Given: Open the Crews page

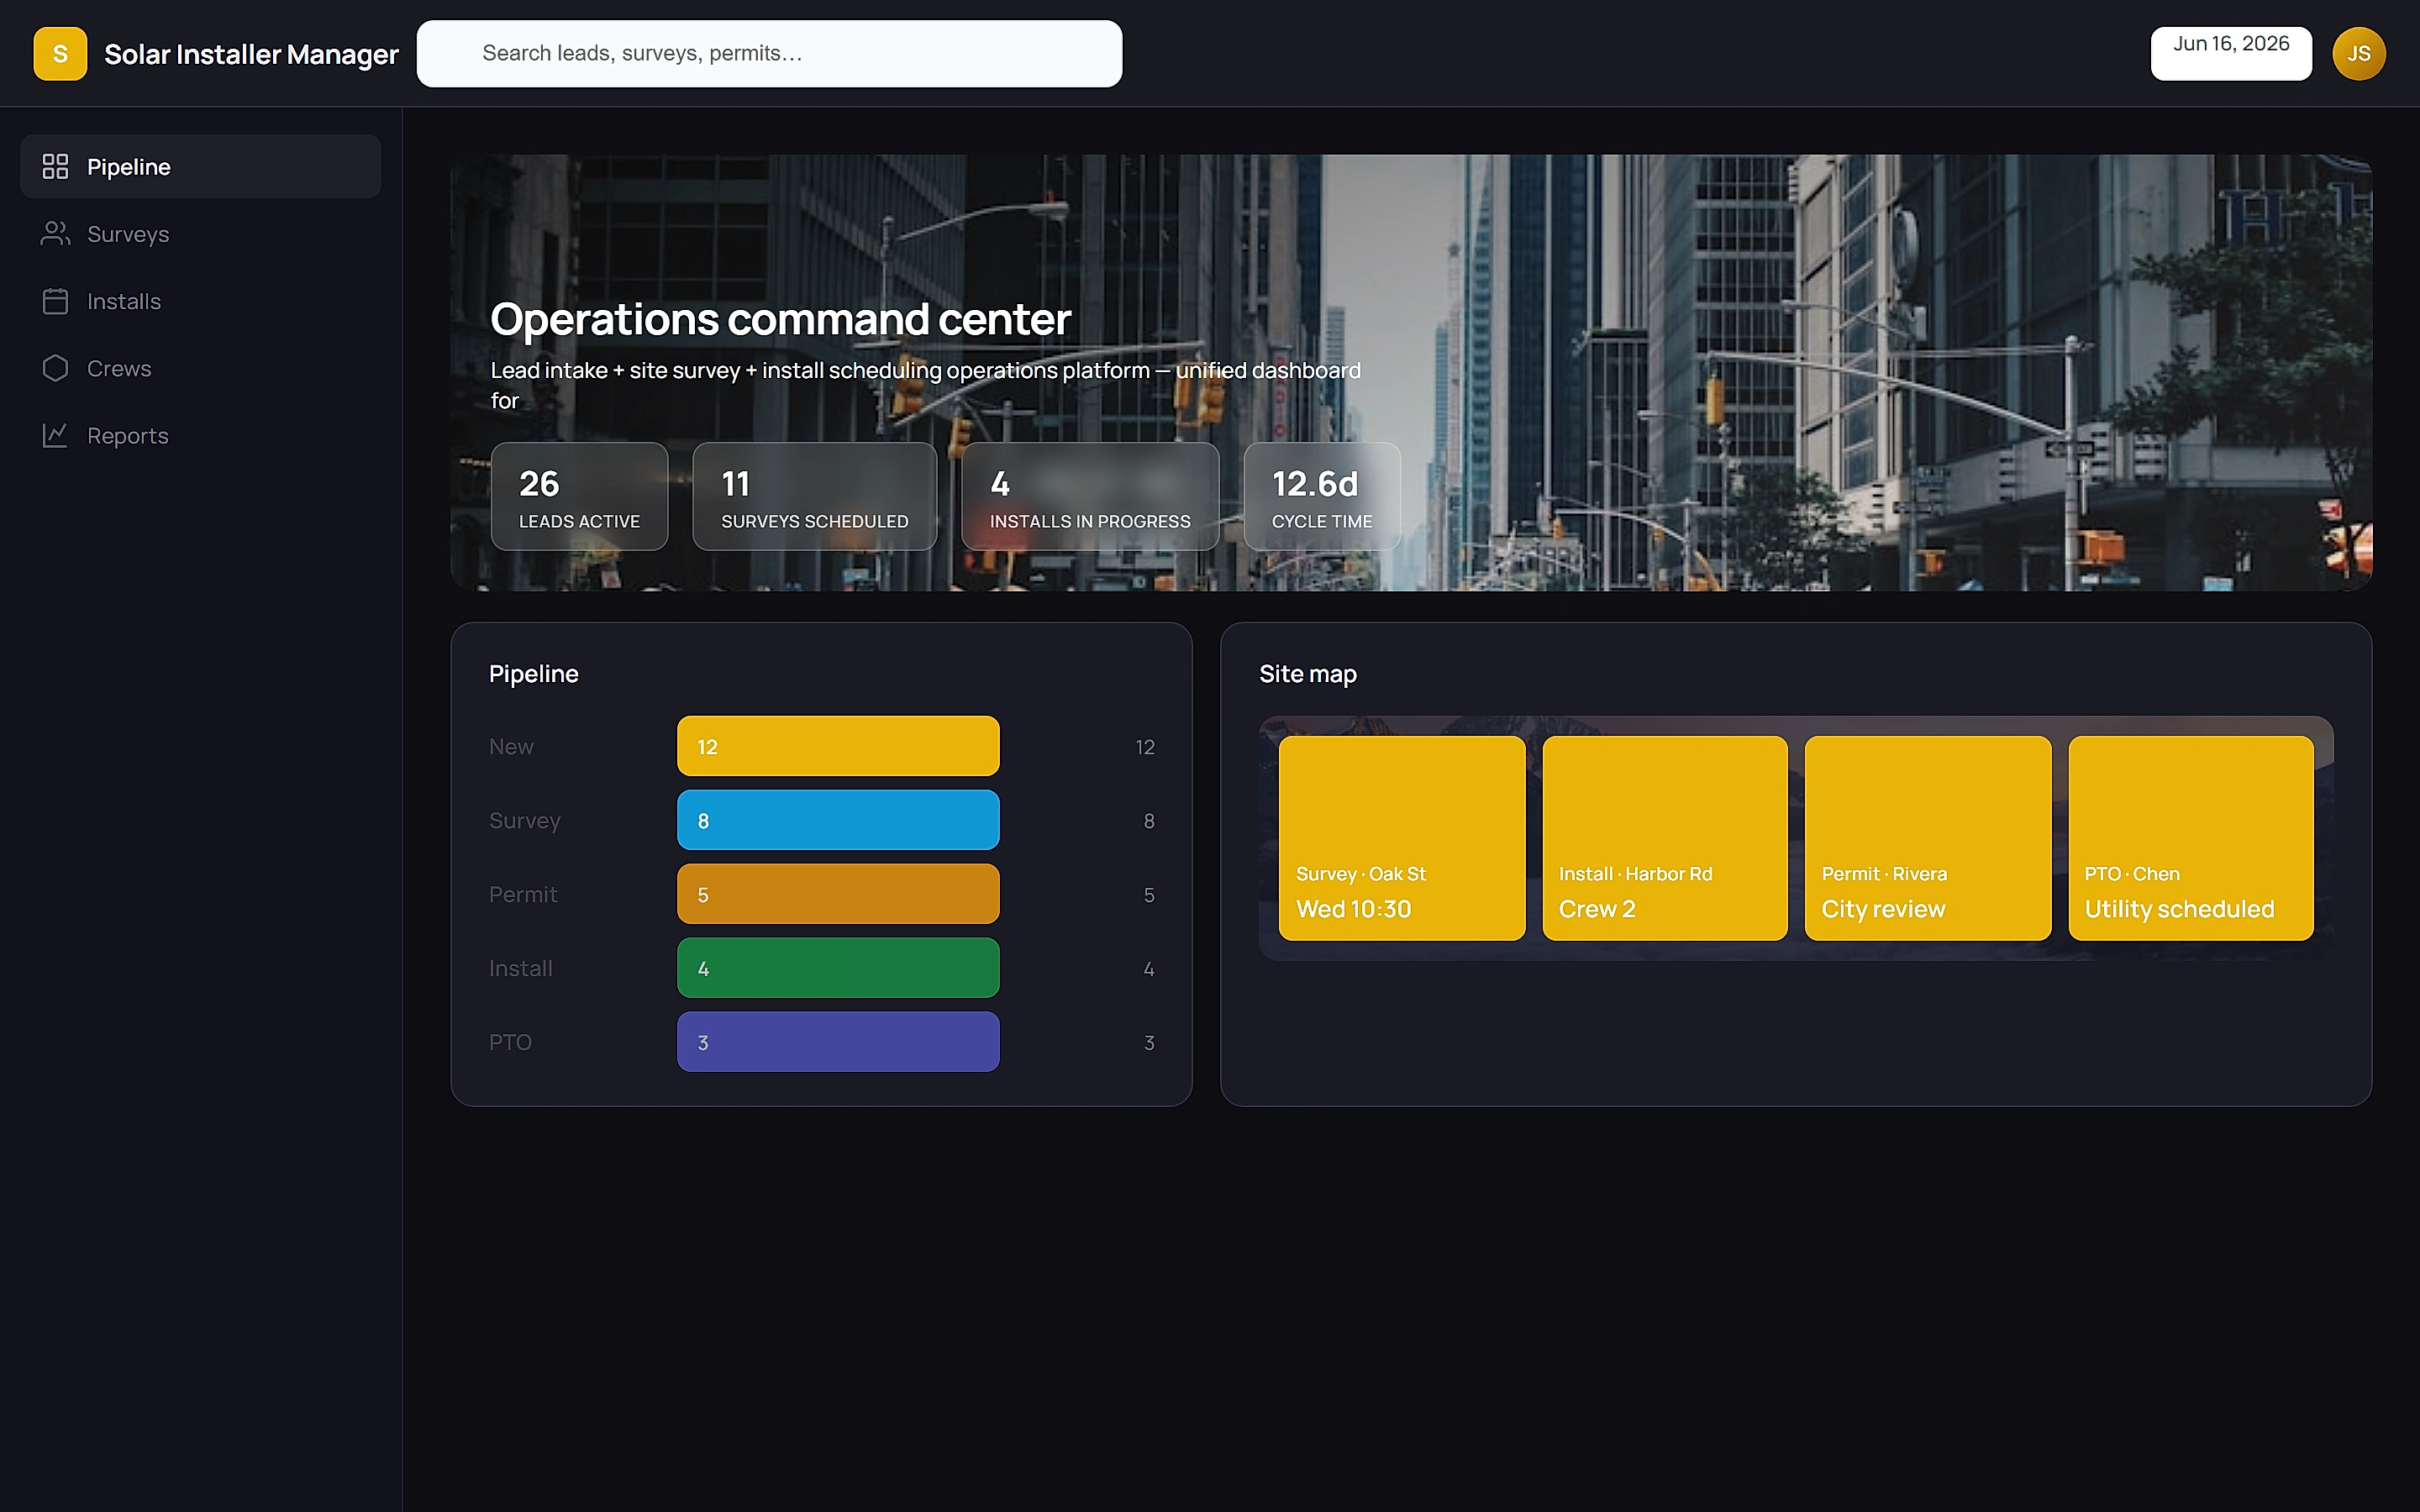Looking at the screenshot, I should 200,368.
